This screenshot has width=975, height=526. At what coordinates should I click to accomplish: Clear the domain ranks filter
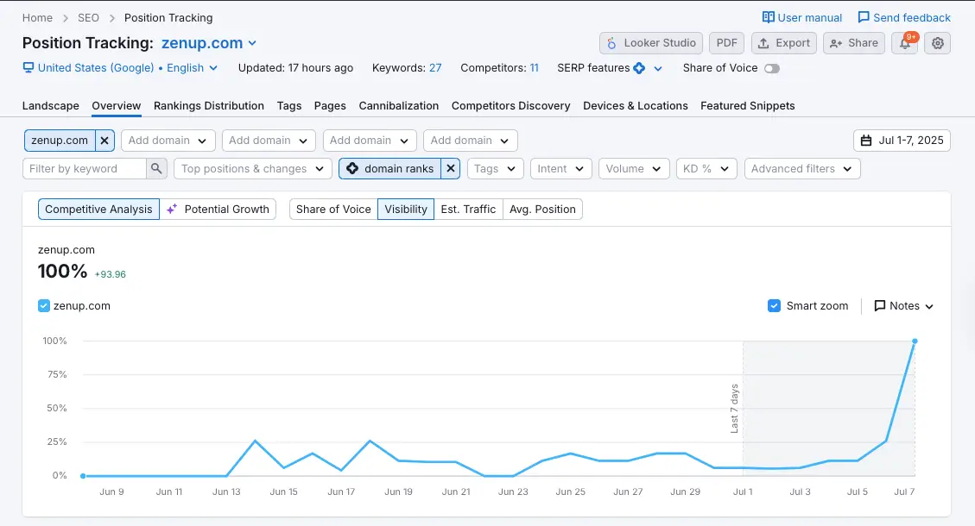click(x=451, y=168)
